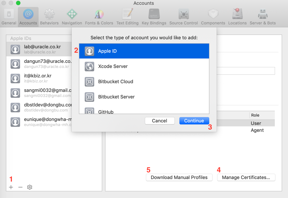
Task: Open the Key Bindings preferences pane
Action: click(154, 17)
